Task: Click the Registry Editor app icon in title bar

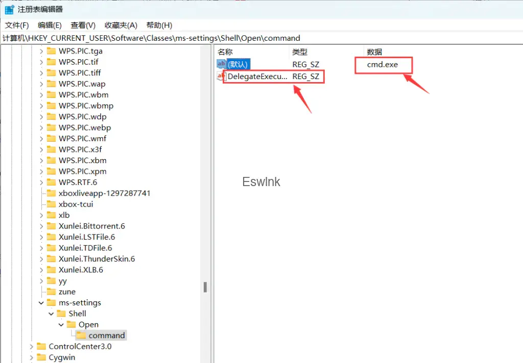Action: coord(9,9)
